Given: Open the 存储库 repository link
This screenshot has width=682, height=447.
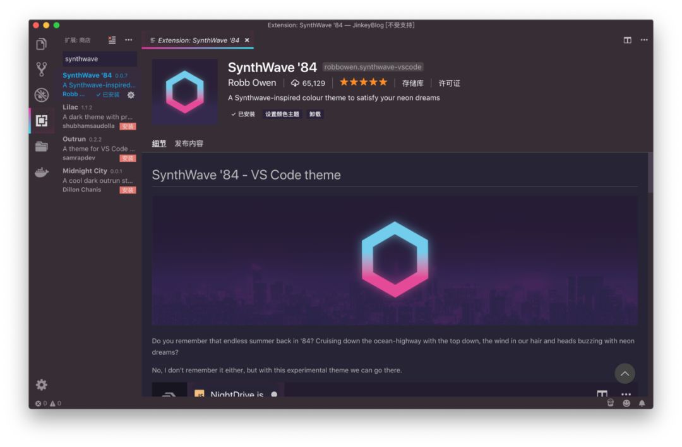Looking at the screenshot, I should tap(412, 83).
